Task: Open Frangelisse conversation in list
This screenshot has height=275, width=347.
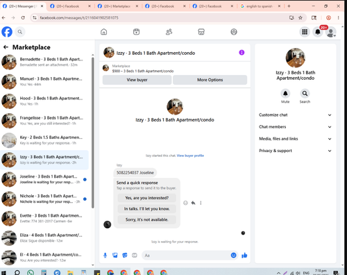Action: coord(44,121)
